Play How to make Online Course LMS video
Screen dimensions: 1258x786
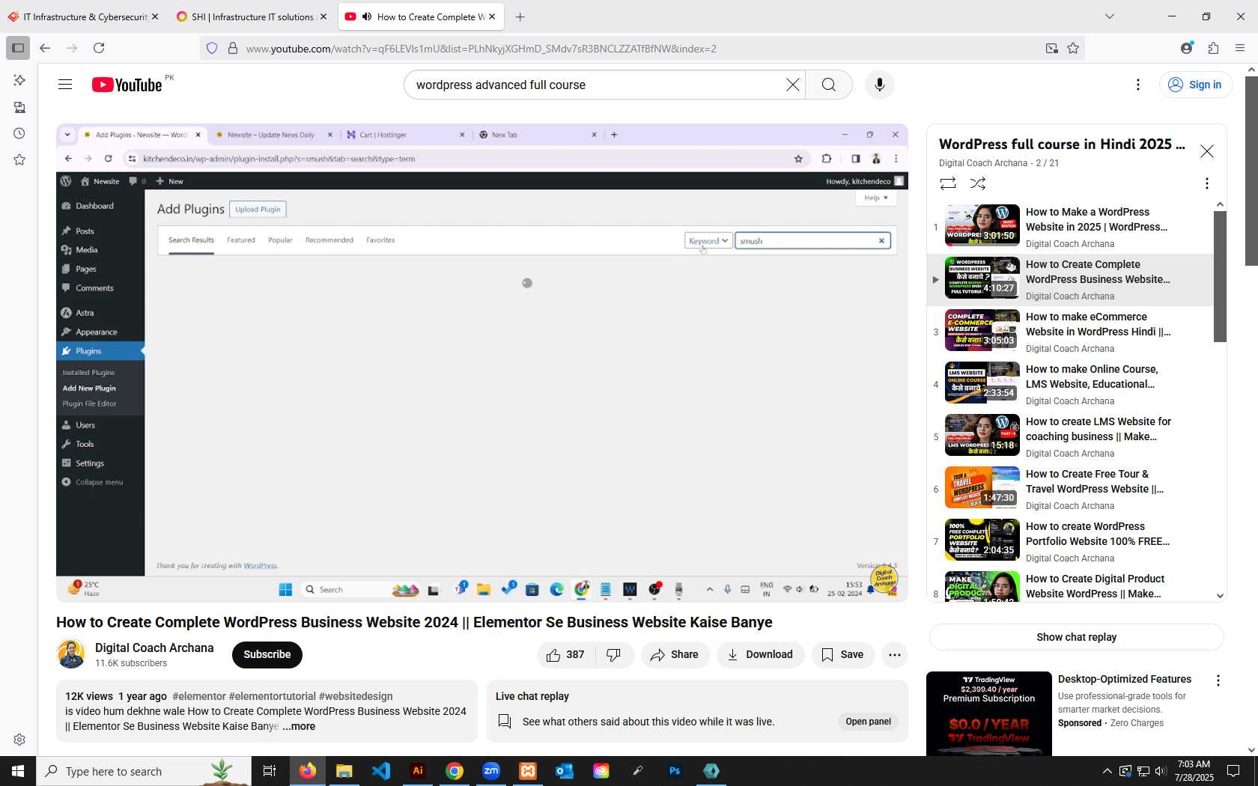[1071, 384]
